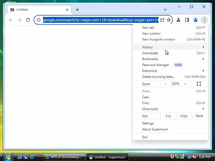
Task: Open the experiments flask icon
Action: 178,20
